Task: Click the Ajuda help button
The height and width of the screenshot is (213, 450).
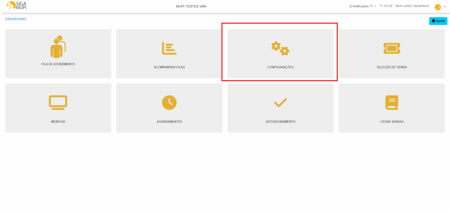Action: (x=438, y=21)
